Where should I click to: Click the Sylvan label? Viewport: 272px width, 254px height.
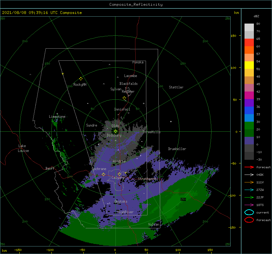click(116, 89)
